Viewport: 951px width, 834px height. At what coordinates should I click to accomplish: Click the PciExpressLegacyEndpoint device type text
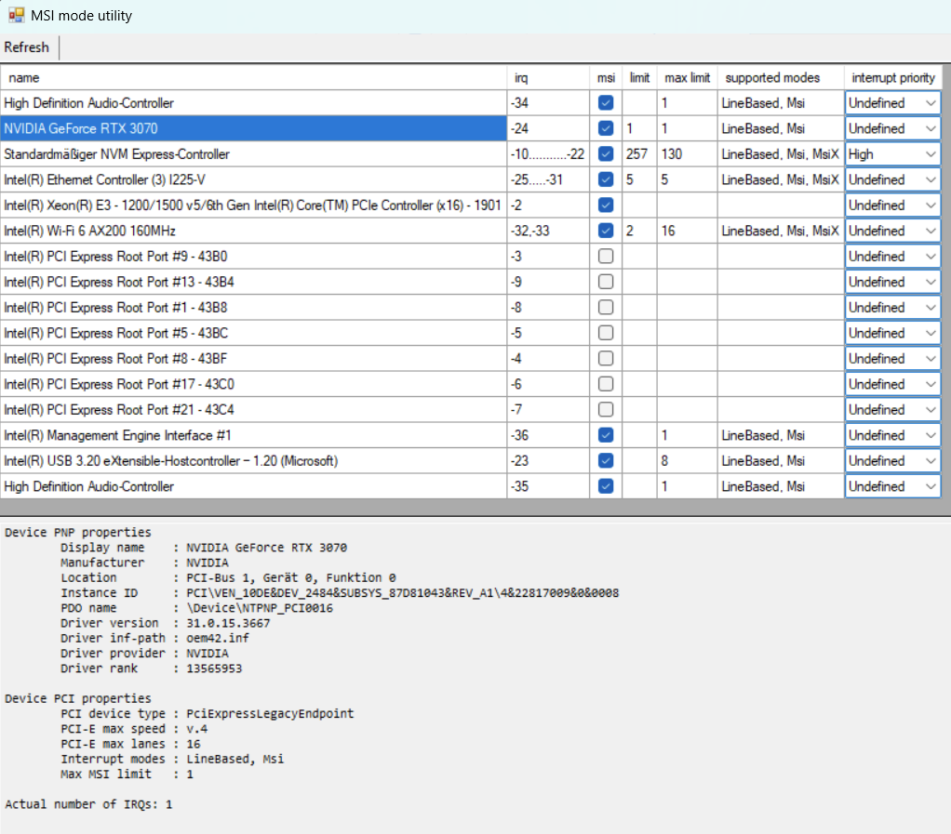(270, 713)
